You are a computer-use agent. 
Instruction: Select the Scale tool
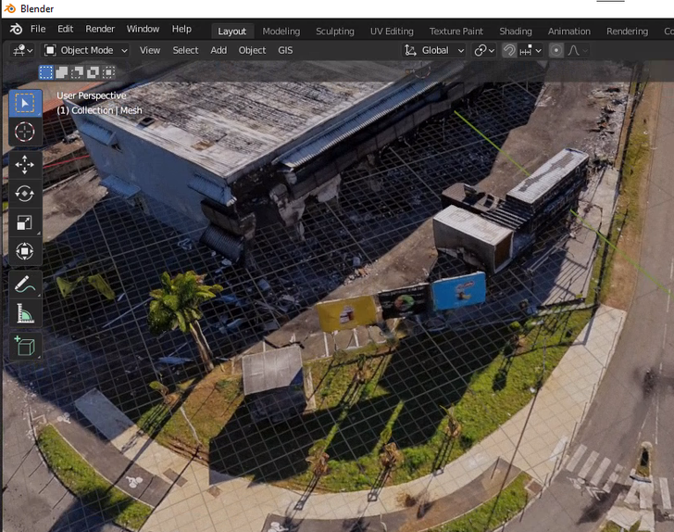tap(25, 222)
